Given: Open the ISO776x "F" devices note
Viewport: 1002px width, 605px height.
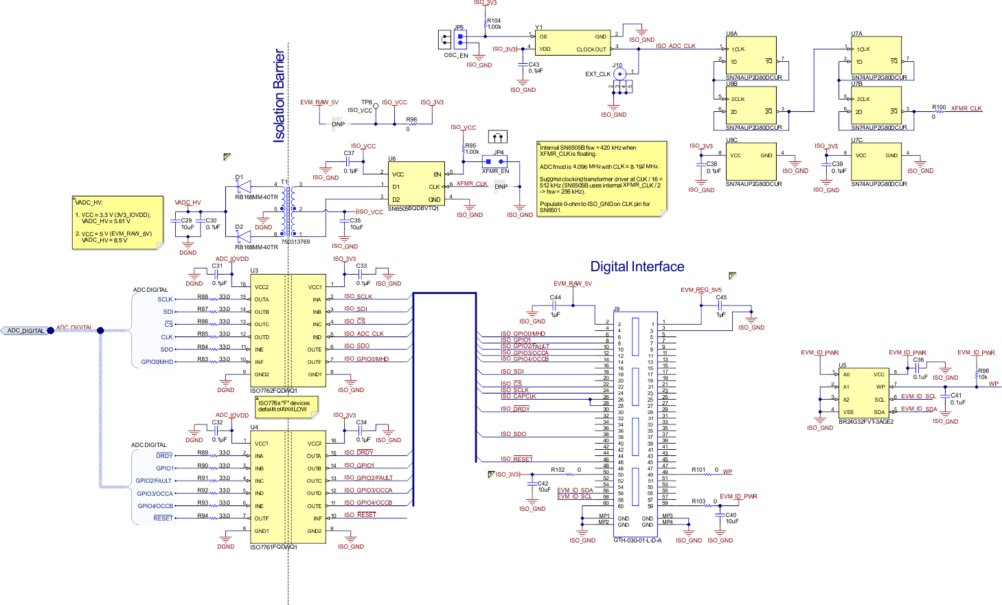Looking at the screenshot, I should point(286,406).
